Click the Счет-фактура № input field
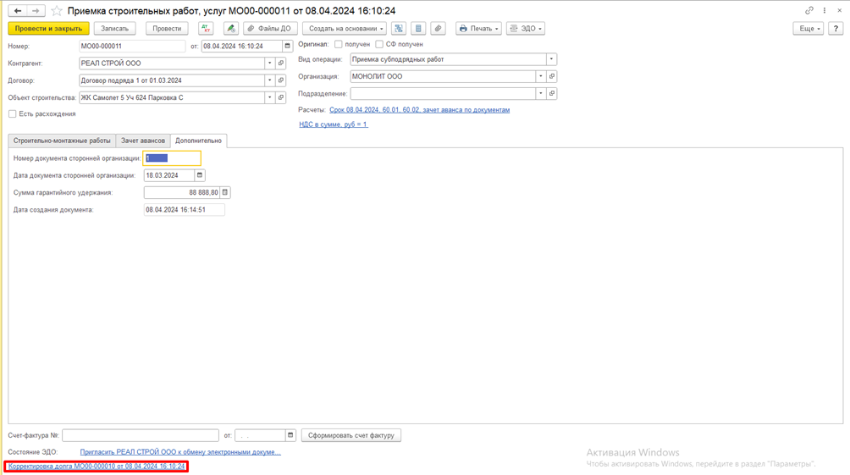The image size is (850, 475). coord(140,436)
